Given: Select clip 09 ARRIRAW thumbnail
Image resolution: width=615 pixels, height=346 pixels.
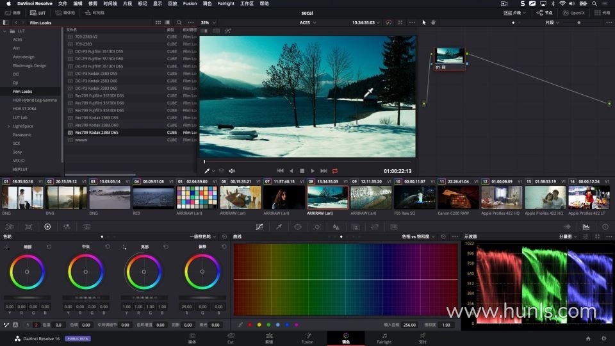Looking at the screenshot, I should (371, 197).
